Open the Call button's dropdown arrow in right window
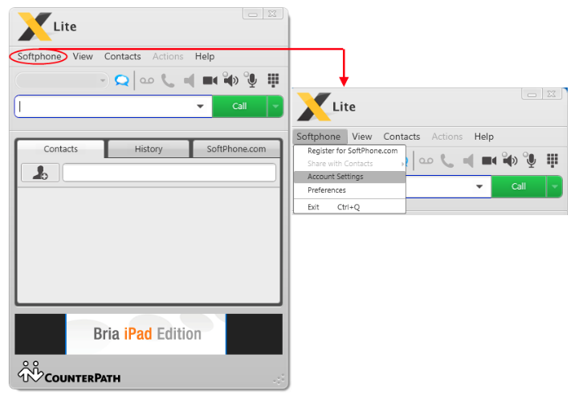Viewport: 587px width, 399px height. coord(554,186)
